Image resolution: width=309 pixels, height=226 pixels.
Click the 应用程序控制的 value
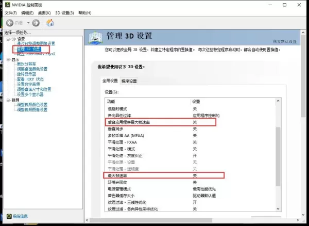[206, 116]
